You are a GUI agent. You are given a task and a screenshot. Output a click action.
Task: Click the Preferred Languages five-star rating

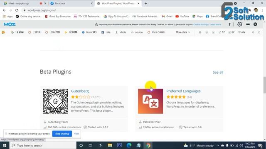click(x=176, y=97)
